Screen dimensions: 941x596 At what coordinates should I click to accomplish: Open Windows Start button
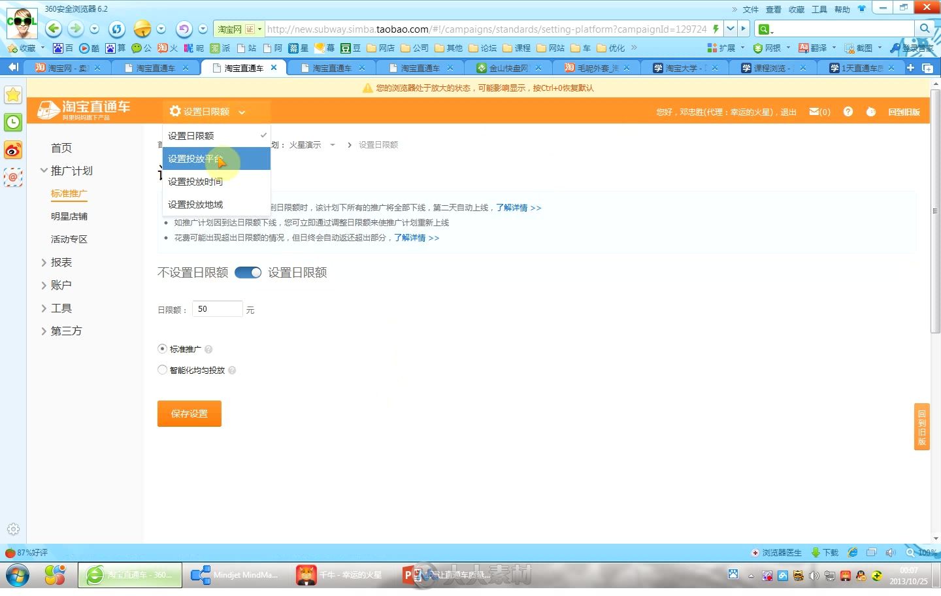[x=18, y=576]
